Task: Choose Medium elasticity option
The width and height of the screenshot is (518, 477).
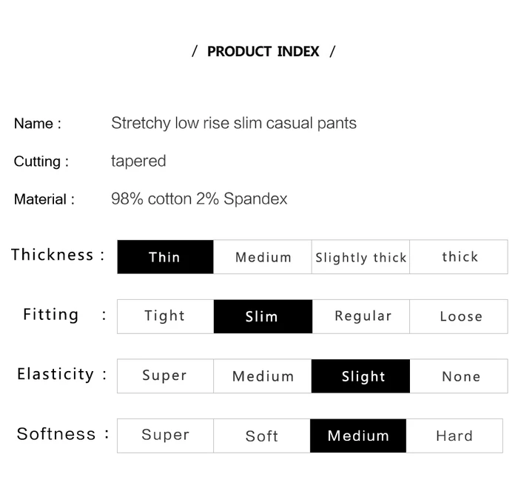Action: pyautogui.click(x=263, y=376)
